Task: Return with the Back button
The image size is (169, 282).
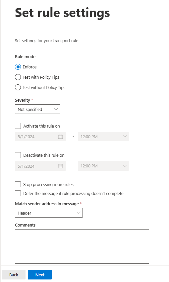Action: pyautogui.click(x=14, y=275)
